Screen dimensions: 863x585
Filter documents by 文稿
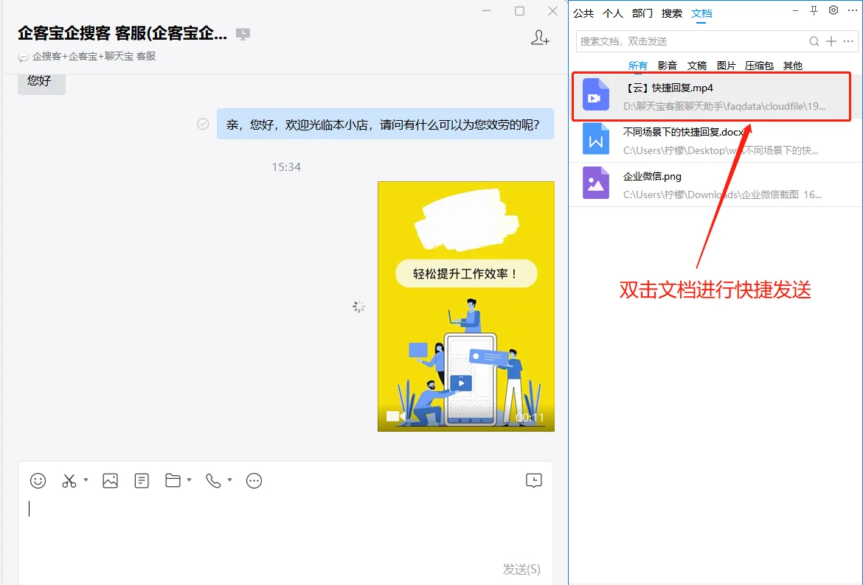point(697,66)
